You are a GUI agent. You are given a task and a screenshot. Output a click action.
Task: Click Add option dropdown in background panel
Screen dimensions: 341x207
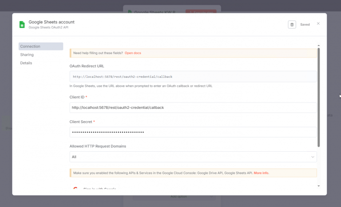[x=174, y=196]
